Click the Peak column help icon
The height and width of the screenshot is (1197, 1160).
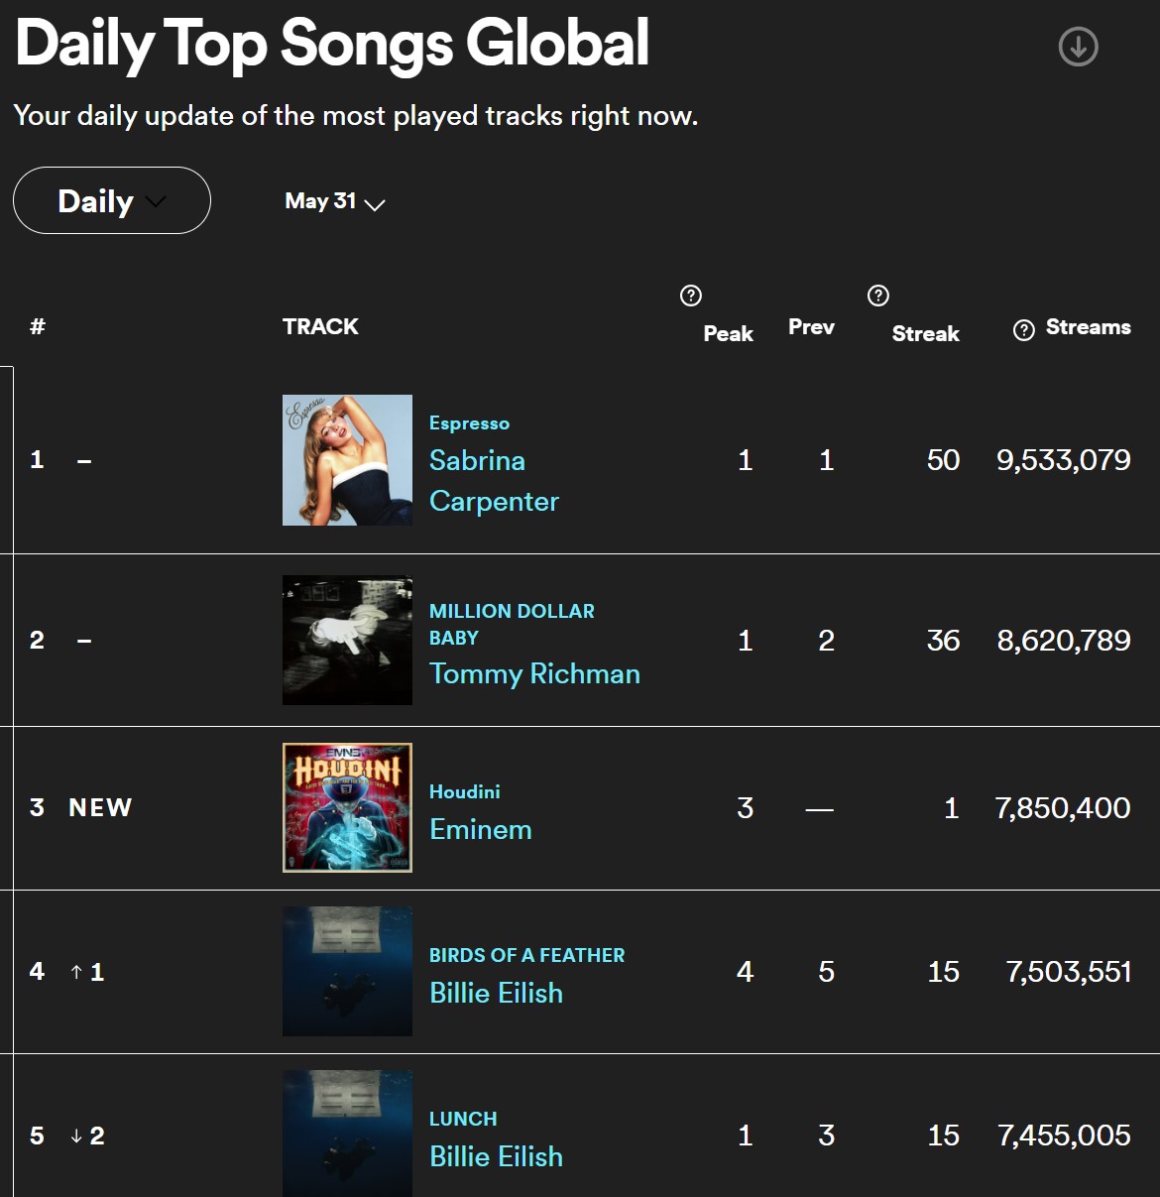point(691,296)
